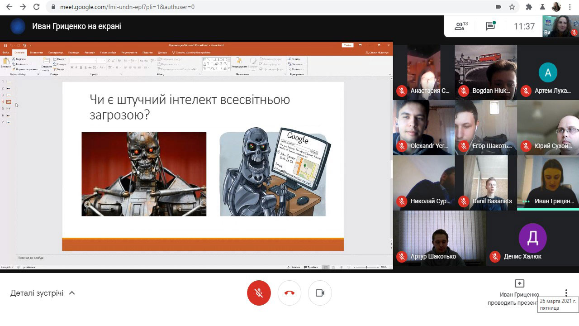Expand the Деталі зустрічі meeting details

pyautogui.click(x=43, y=293)
